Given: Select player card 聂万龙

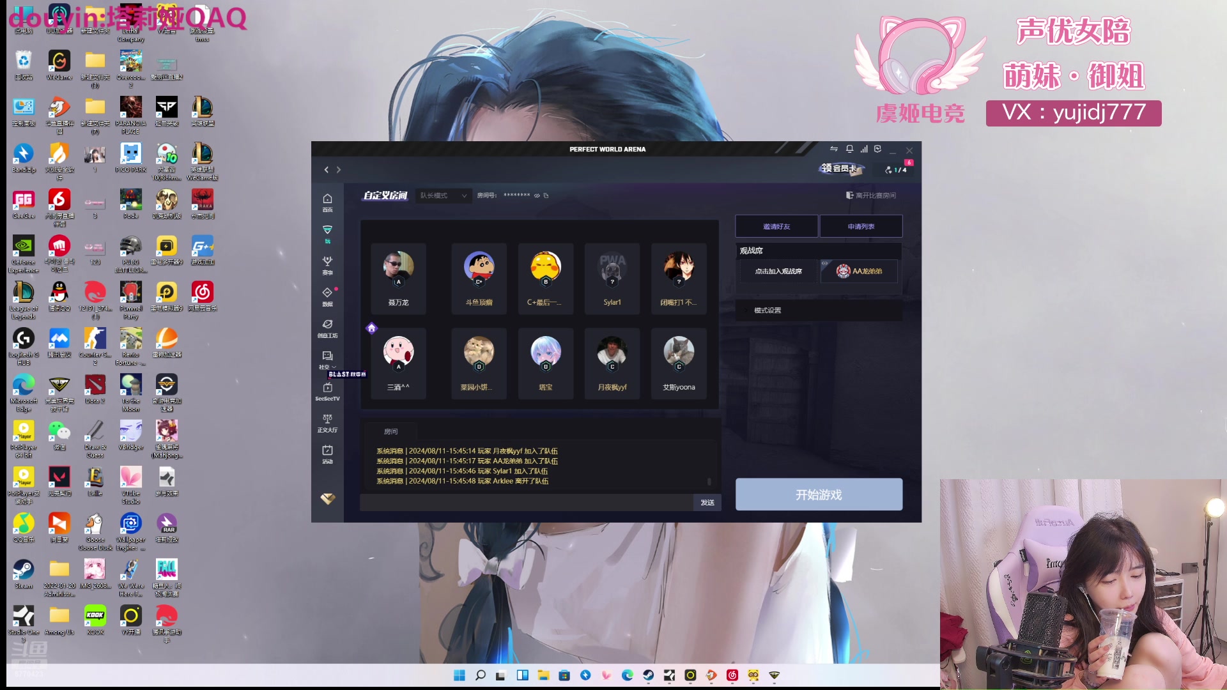Looking at the screenshot, I should (398, 279).
